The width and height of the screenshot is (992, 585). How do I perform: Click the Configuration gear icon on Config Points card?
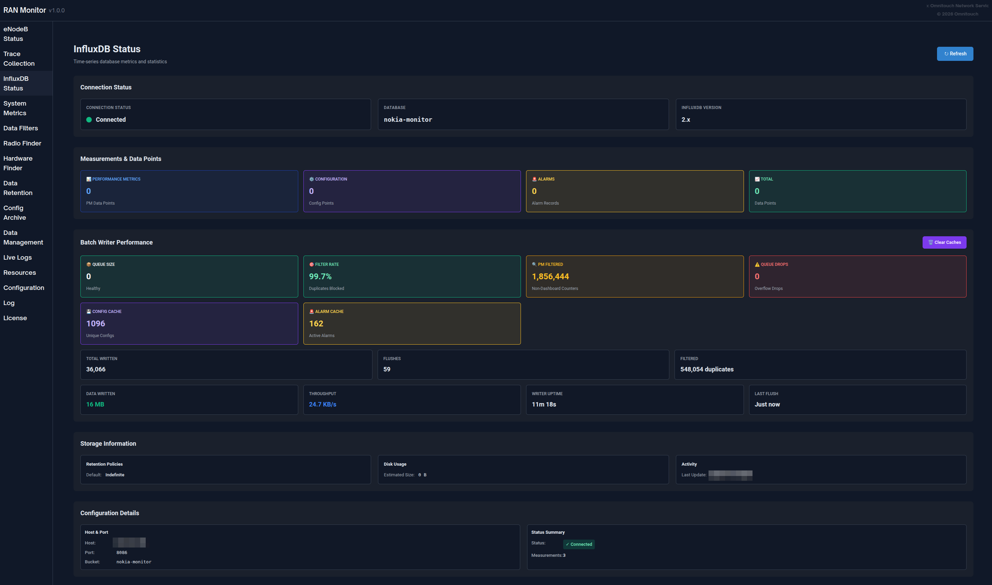[312, 179]
